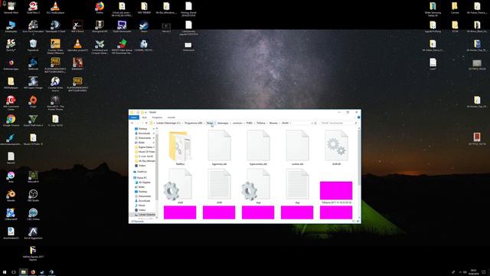Viewport: 490px width, 276px height.
Task: Open Quick Access Toolbar customize dropdown
Action: (x=146, y=112)
